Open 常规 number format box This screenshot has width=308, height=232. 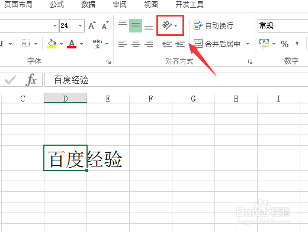pyautogui.click(x=283, y=25)
